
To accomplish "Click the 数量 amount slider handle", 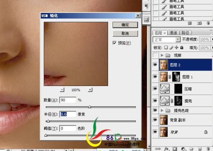I will coord(89,107).
